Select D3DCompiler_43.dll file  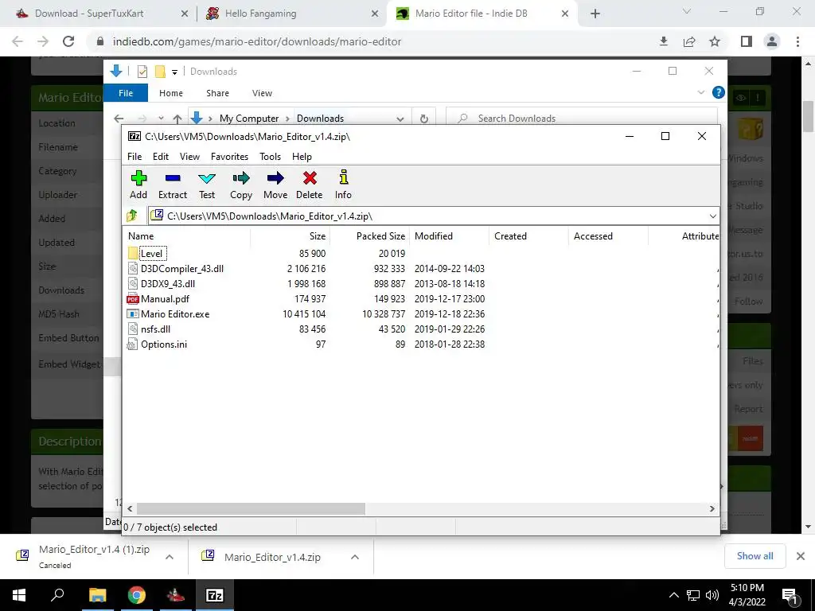pyautogui.click(x=182, y=269)
